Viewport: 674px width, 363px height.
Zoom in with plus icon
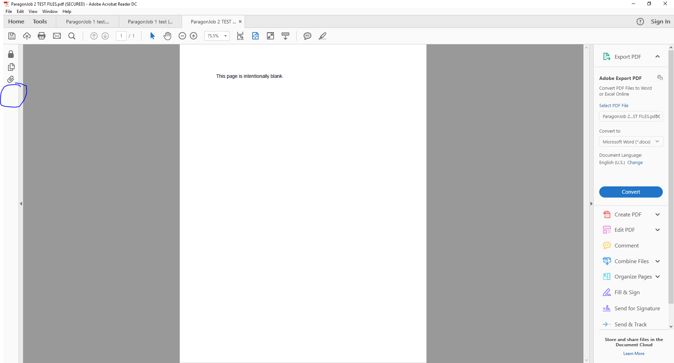point(194,36)
